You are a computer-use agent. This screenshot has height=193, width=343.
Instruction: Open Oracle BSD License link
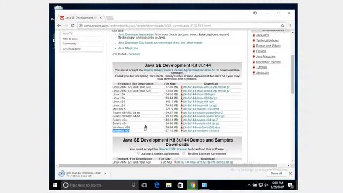point(173,149)
